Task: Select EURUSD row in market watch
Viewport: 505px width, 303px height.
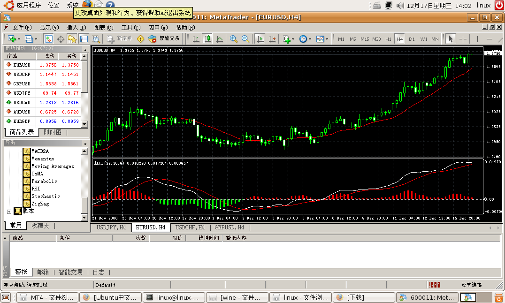Action: pos(42,65)
